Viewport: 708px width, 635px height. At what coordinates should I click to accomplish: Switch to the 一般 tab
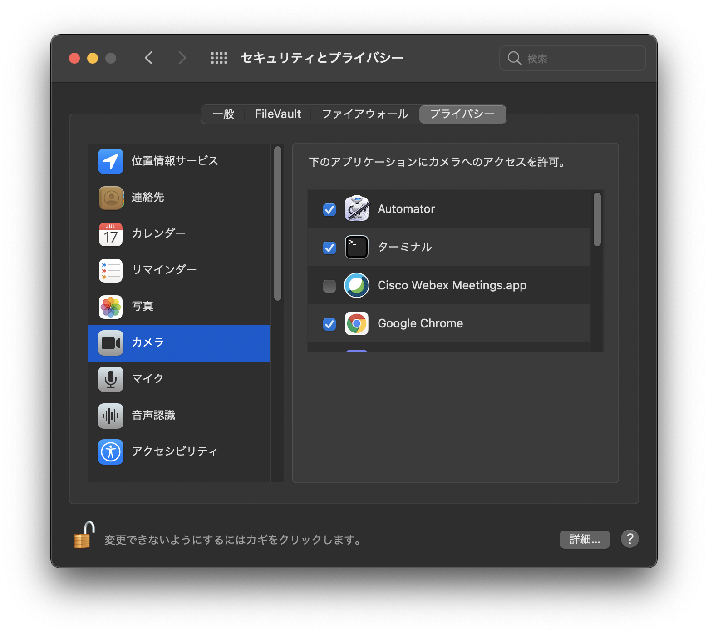pos(223,114)
